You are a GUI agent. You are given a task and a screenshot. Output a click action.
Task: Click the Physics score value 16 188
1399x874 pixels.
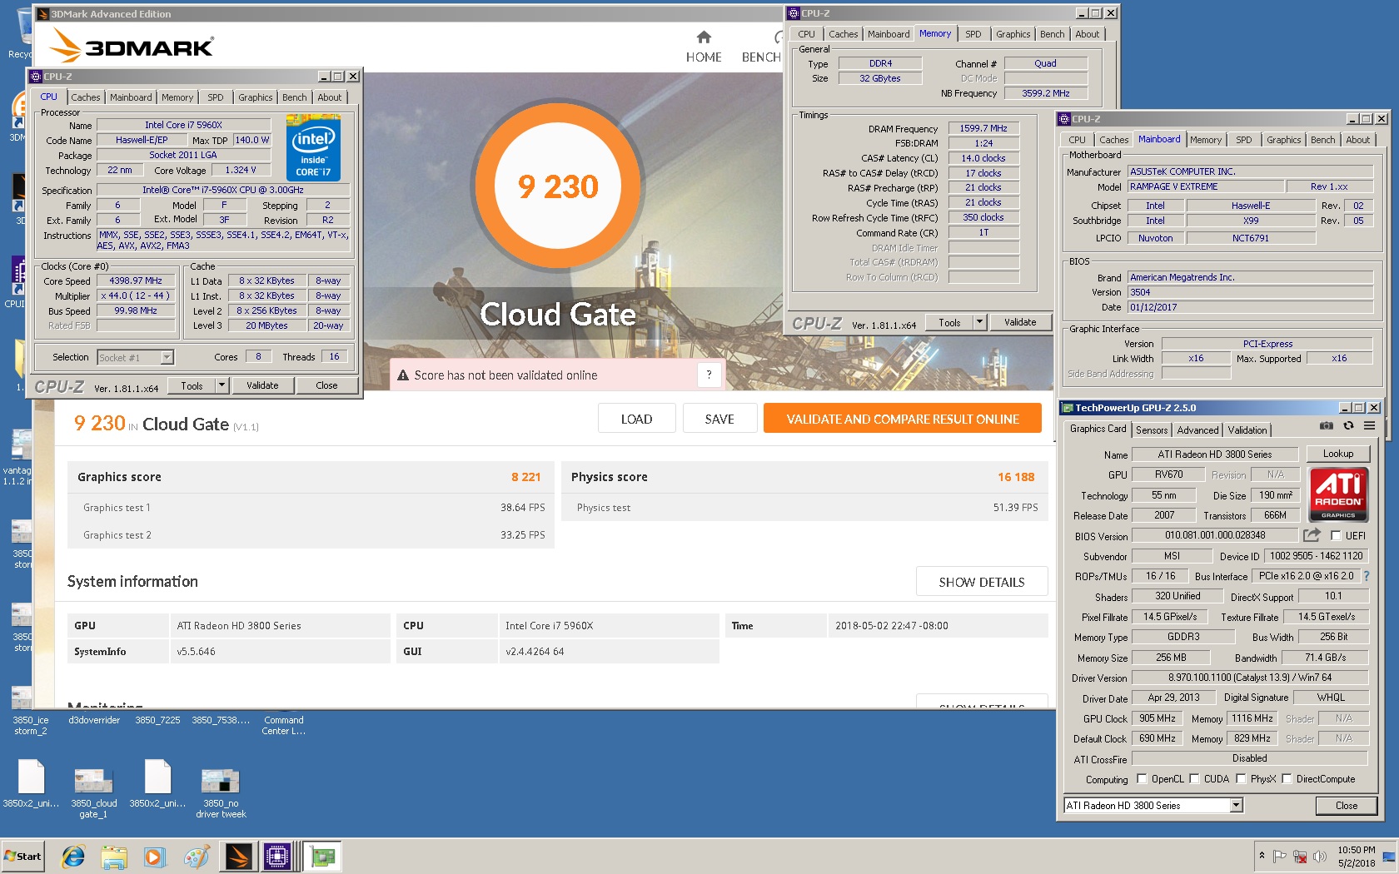[1016, 477]
